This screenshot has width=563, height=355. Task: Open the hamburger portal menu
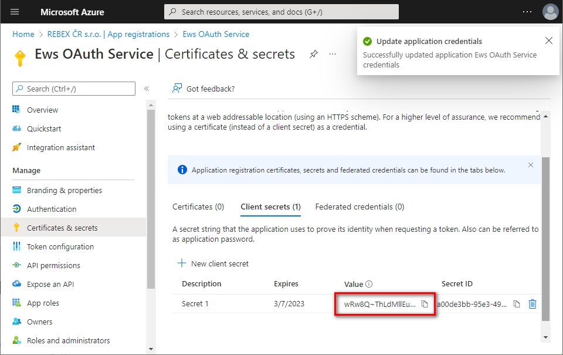pyautogui.click(x=15, y=12)
